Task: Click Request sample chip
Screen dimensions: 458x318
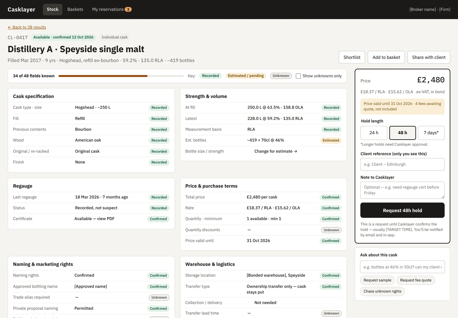Action: pos(377,280)
